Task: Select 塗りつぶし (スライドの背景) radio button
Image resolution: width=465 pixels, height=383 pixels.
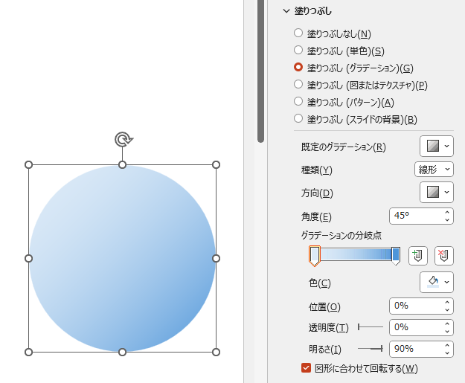Action: point(298,118)
